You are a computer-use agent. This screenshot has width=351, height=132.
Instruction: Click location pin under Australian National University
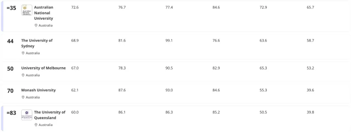[36, 25]
